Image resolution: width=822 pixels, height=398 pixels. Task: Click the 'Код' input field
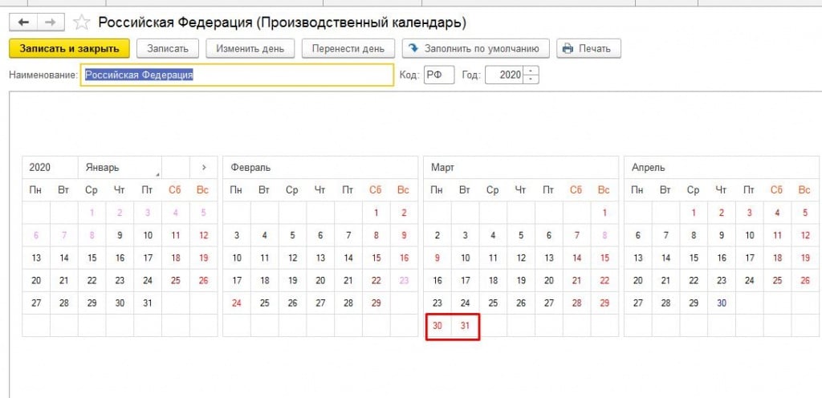point(439,75)
